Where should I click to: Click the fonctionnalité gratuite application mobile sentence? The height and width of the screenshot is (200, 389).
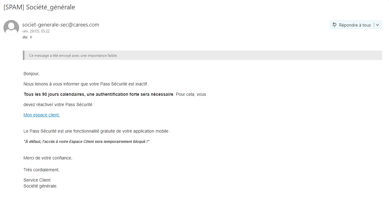tap(97, 131)
